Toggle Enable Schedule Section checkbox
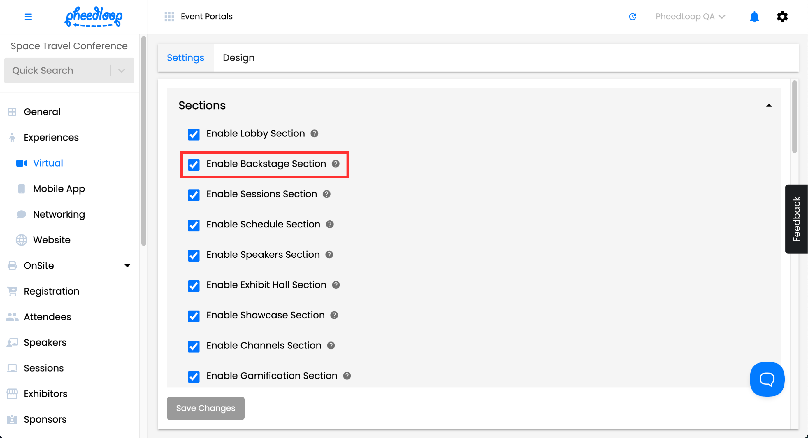This screenshot has width=808, height=438. click(194, 225)
